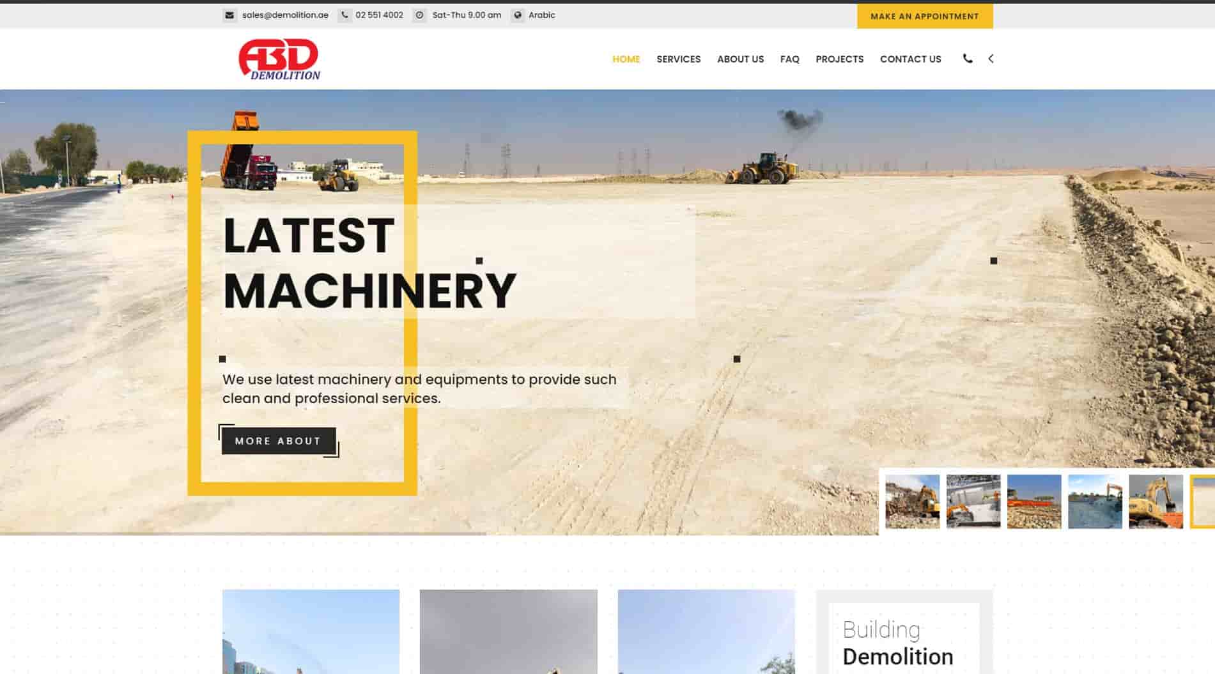The image size is (1215, 674).
Task: Click the machinery description paragraph
Action: [x=419, y=388]
